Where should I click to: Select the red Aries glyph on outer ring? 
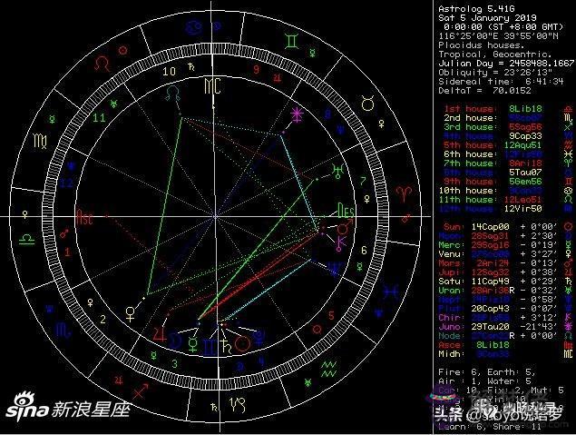tap(404, 193)
